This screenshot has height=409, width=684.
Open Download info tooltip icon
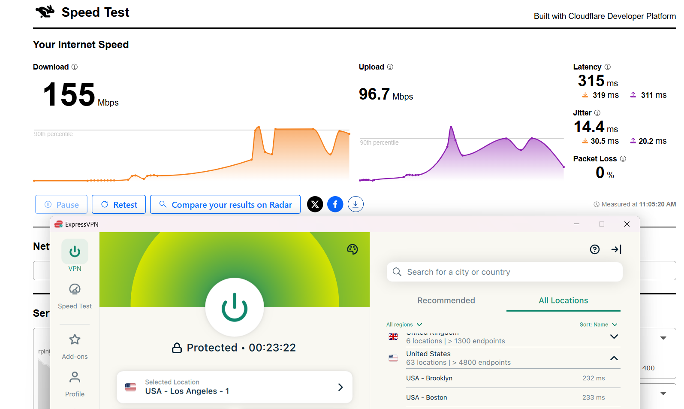point(75,67)
